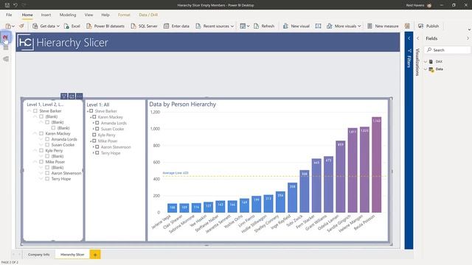Collapse the Fields pane with right chevron
This screenshot has width=472, height=265.
[468, 38]
